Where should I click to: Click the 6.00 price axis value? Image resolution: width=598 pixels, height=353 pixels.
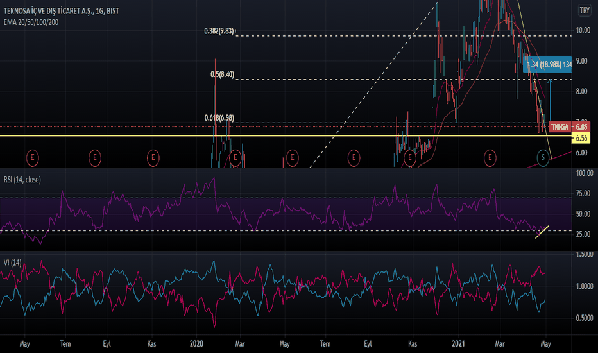coord(581,153)
